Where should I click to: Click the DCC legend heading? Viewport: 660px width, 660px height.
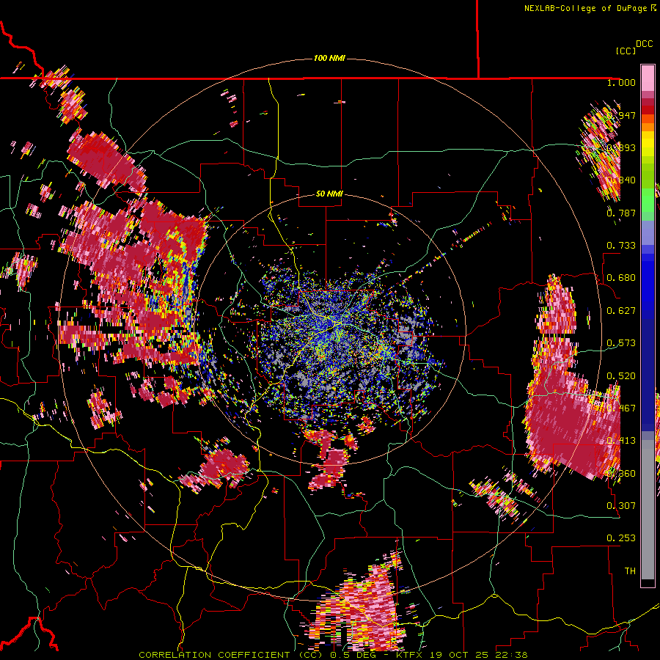(645, 44)
